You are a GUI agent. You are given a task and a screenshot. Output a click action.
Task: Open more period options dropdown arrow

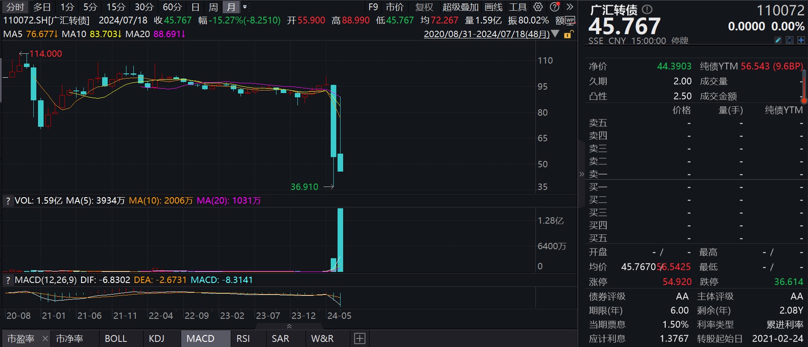[245, 7]
